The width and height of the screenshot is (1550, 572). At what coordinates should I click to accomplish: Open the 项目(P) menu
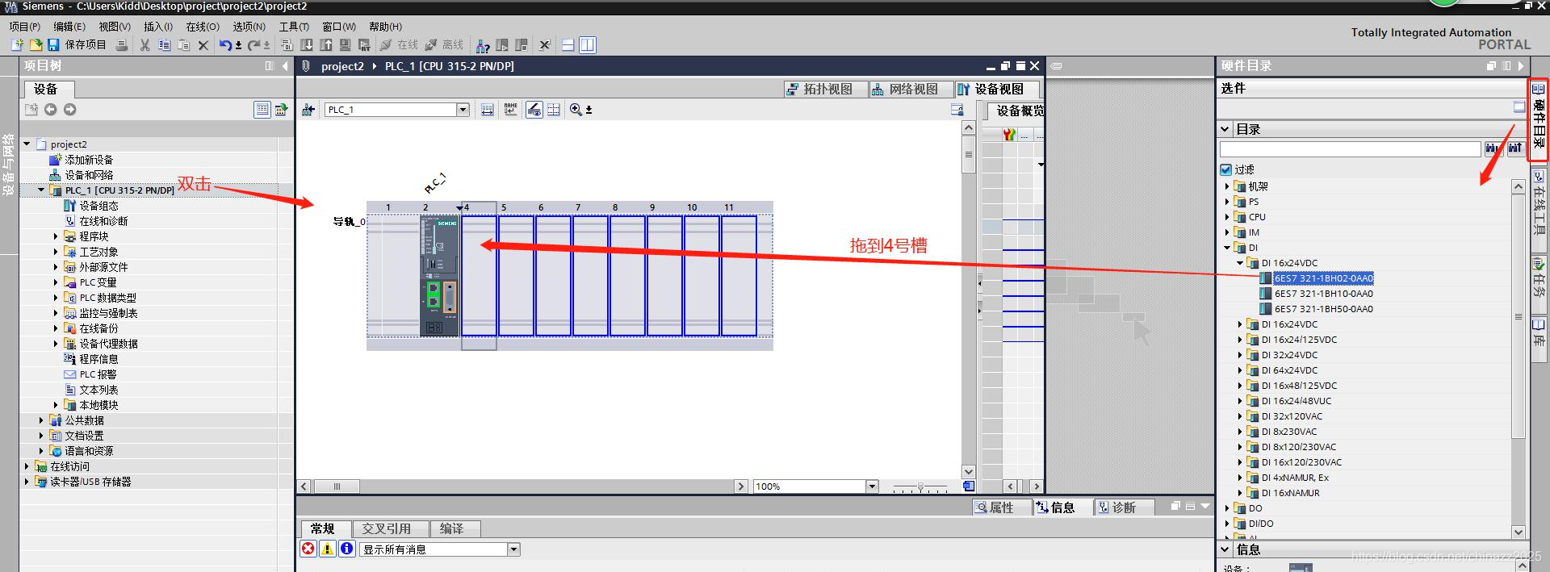tap(25, 27)
